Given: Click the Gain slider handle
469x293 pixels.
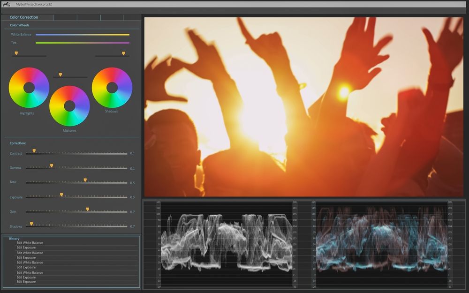Looking at the screenshot, I should pyautogui.click(x=86, y=209).
